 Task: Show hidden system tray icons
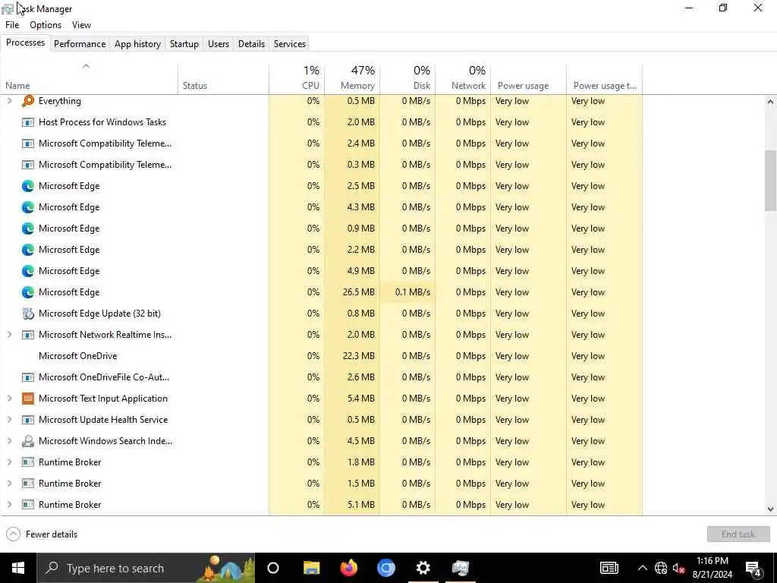coord(642,568)
